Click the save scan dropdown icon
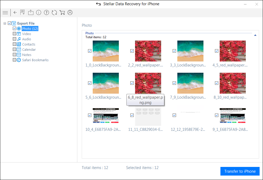This screenshot has width=263, height=180. point(22,13)
